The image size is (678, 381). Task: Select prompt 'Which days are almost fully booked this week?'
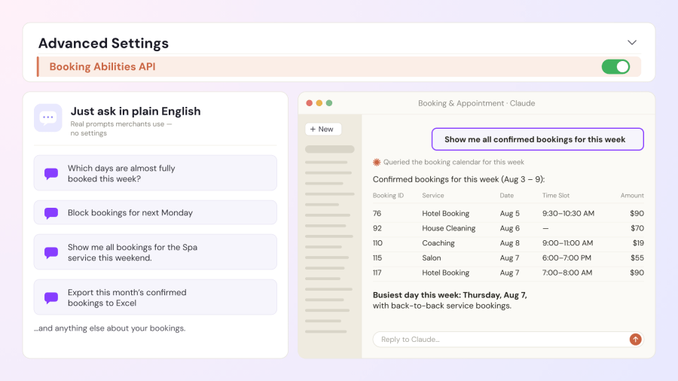pos(155,173)
